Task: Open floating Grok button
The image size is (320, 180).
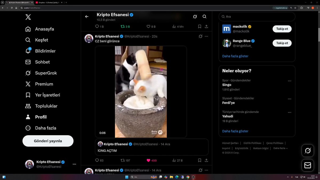Action: pyautogui.click(x=307, y=151)
